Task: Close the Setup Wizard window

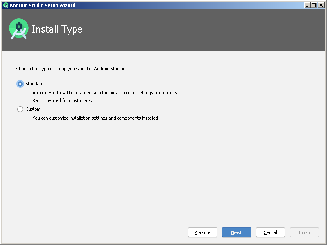Action: pyautogui.click(x=321, y=5)
